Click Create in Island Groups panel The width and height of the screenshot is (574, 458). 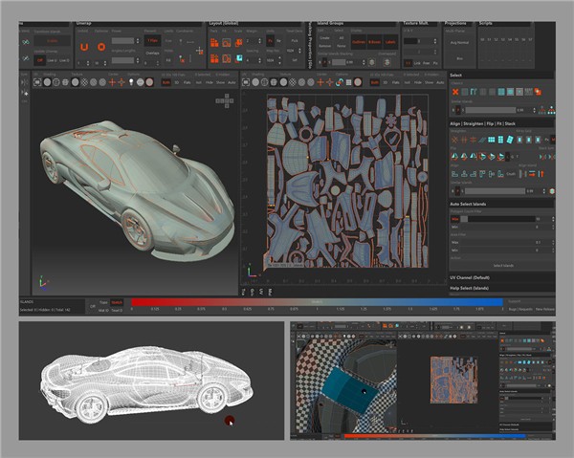[324, 38]
